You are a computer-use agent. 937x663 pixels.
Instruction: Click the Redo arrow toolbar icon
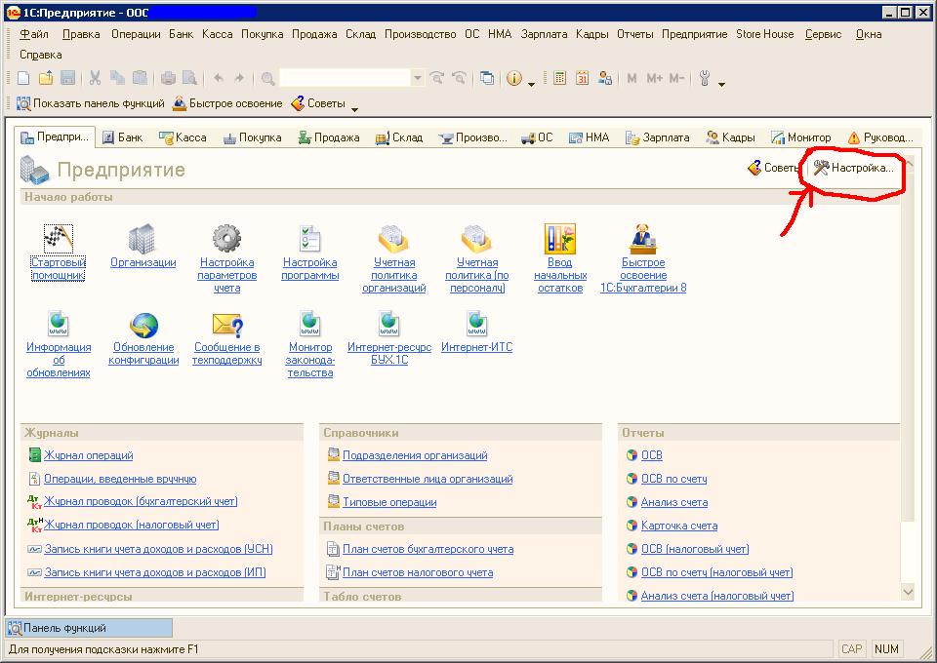coord(239,78)
